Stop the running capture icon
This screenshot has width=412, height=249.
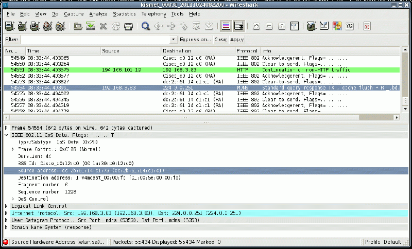(x=47, y=26)
